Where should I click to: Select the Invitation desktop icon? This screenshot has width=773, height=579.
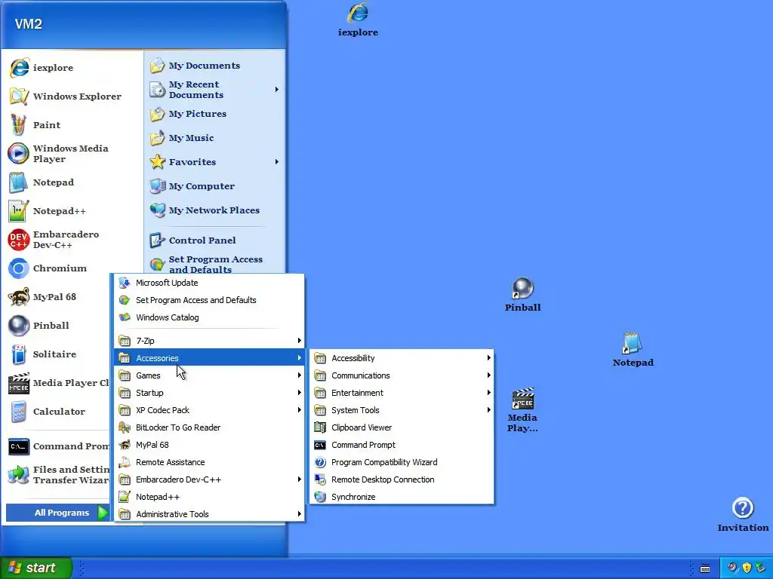[x=743, y=514]
